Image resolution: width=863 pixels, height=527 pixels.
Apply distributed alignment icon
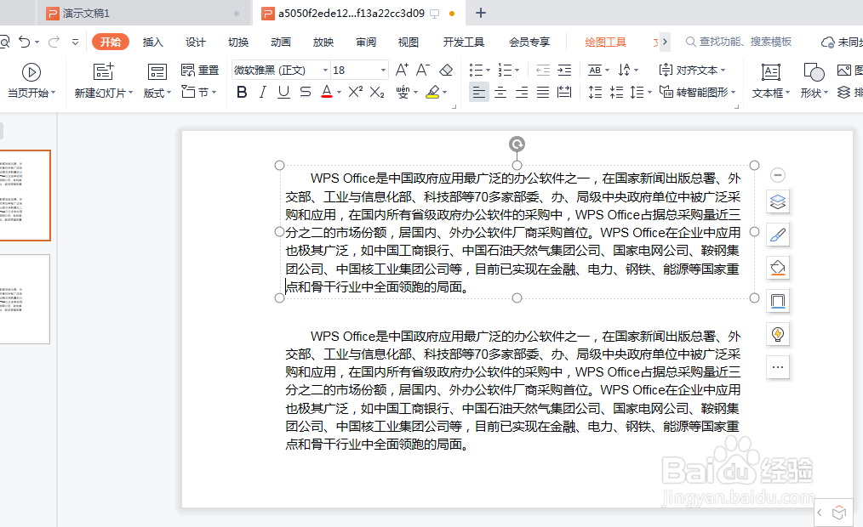point(564,92)
